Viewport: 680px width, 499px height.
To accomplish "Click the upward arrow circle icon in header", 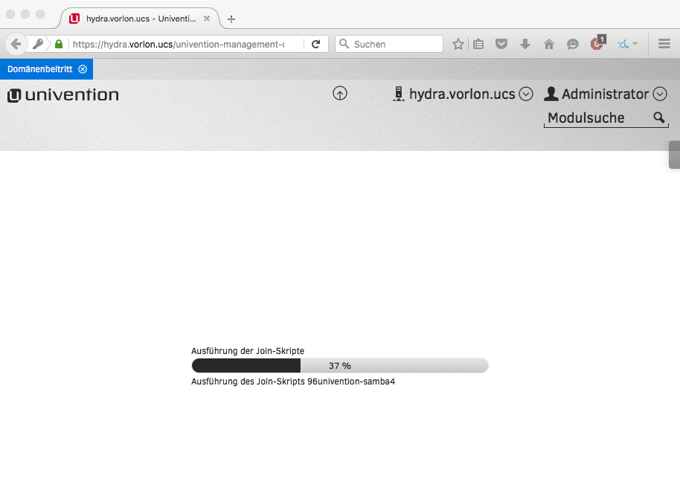I will click(340, 94).
